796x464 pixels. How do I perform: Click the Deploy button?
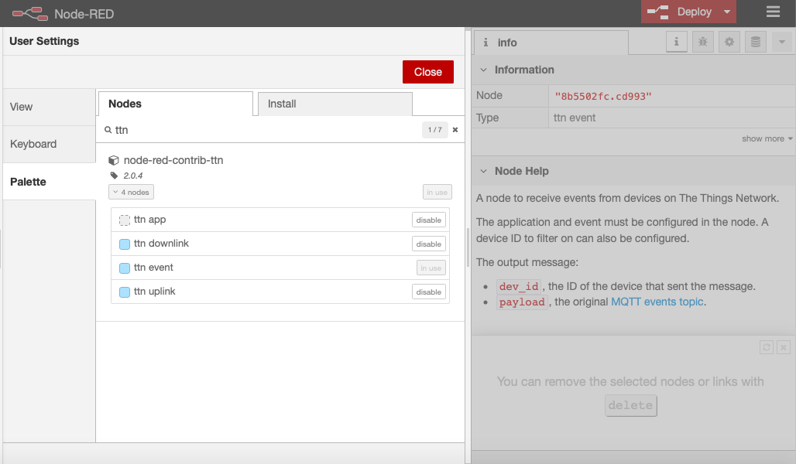[x=680, y=12]
